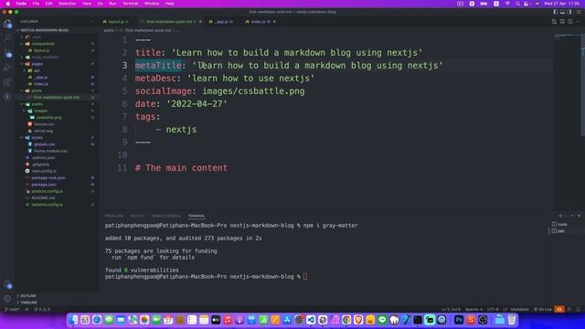Collapse the public folder
This screenshot has height=329, width=585.
[37, 104]
